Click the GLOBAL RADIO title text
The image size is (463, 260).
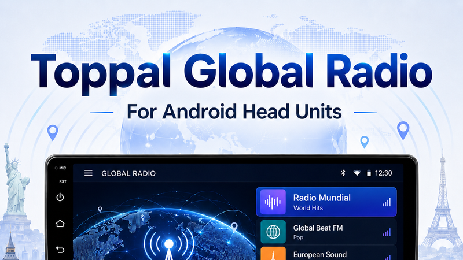pyautogui.click(x=128, y=173)
